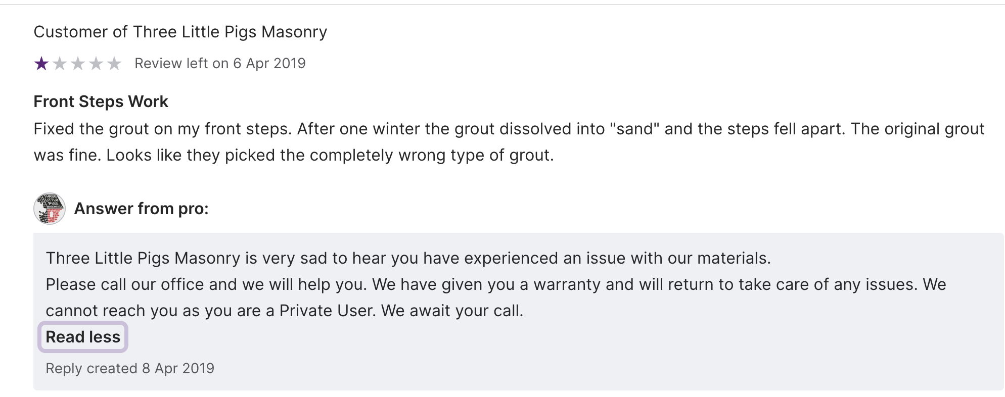Click the reply line starting "Three Little Pigs Masonry is"

[408, 258]
